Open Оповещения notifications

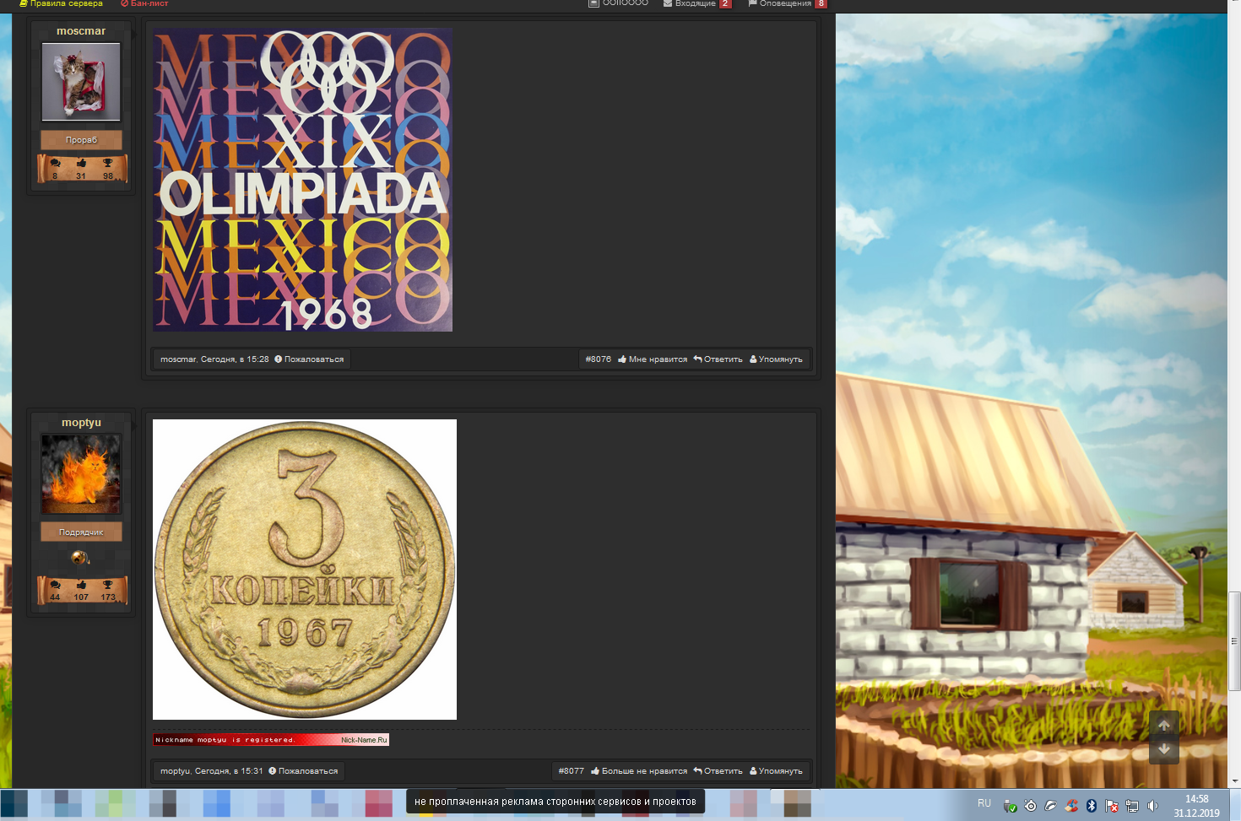tap(784, 4)
